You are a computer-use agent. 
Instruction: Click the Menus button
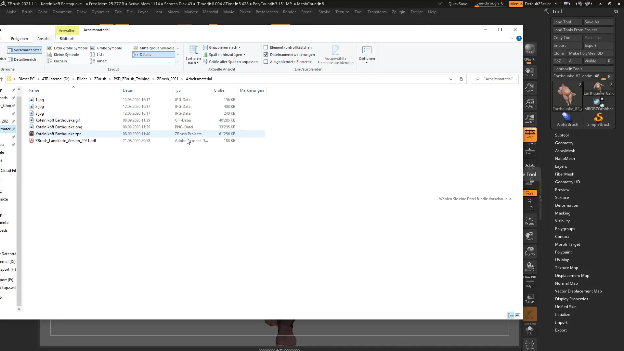coord(516,4)
